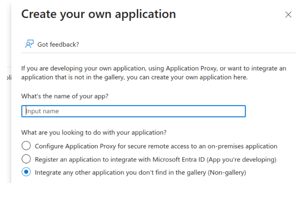The width and height of the screenshot is (300, 208).
Task: Click the (App you're developing) text
Action: [x=241, y=160]
